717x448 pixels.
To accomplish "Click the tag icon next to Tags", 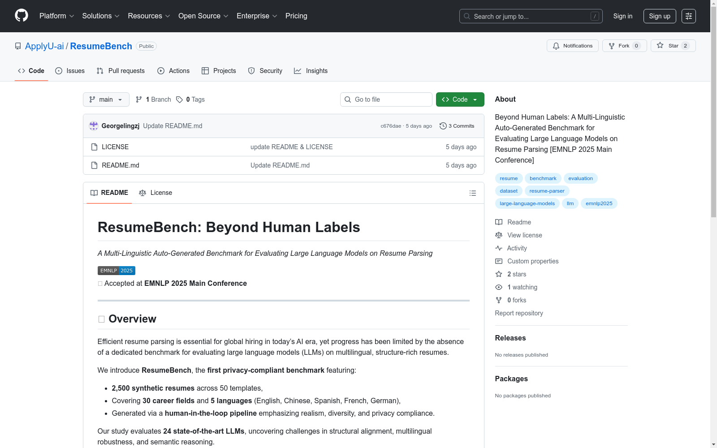I will (x=179, y=99).
